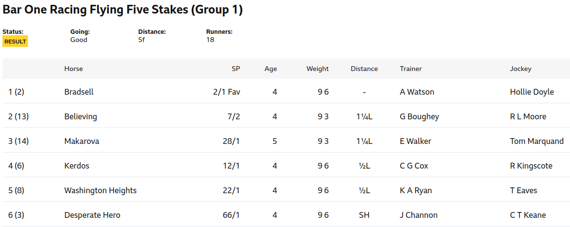Click the Trainer column header
The image size is (570, 227).
[x=411, y=69]
